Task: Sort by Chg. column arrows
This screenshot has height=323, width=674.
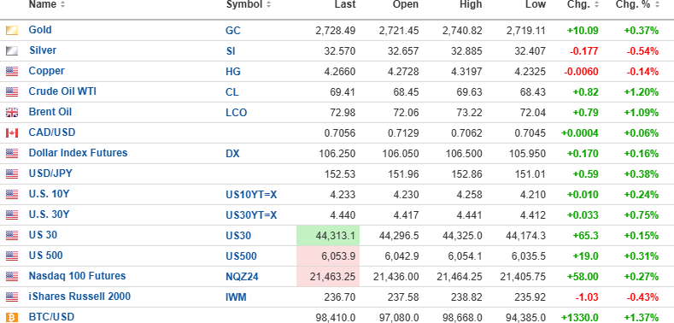Action: point(596,5)
